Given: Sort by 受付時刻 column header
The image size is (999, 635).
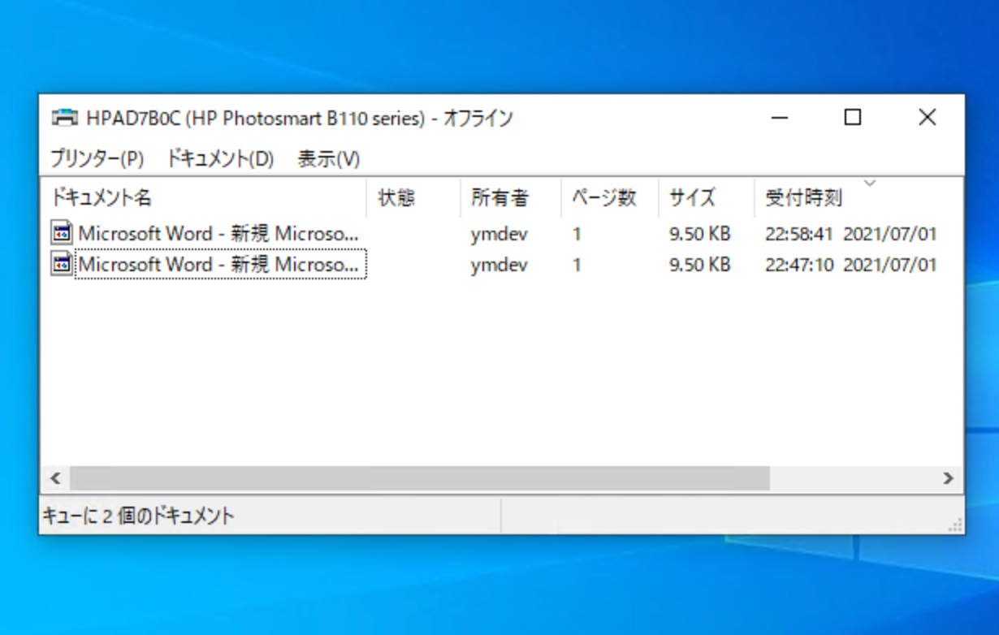Looking at the screenshot, I should 858,197.
